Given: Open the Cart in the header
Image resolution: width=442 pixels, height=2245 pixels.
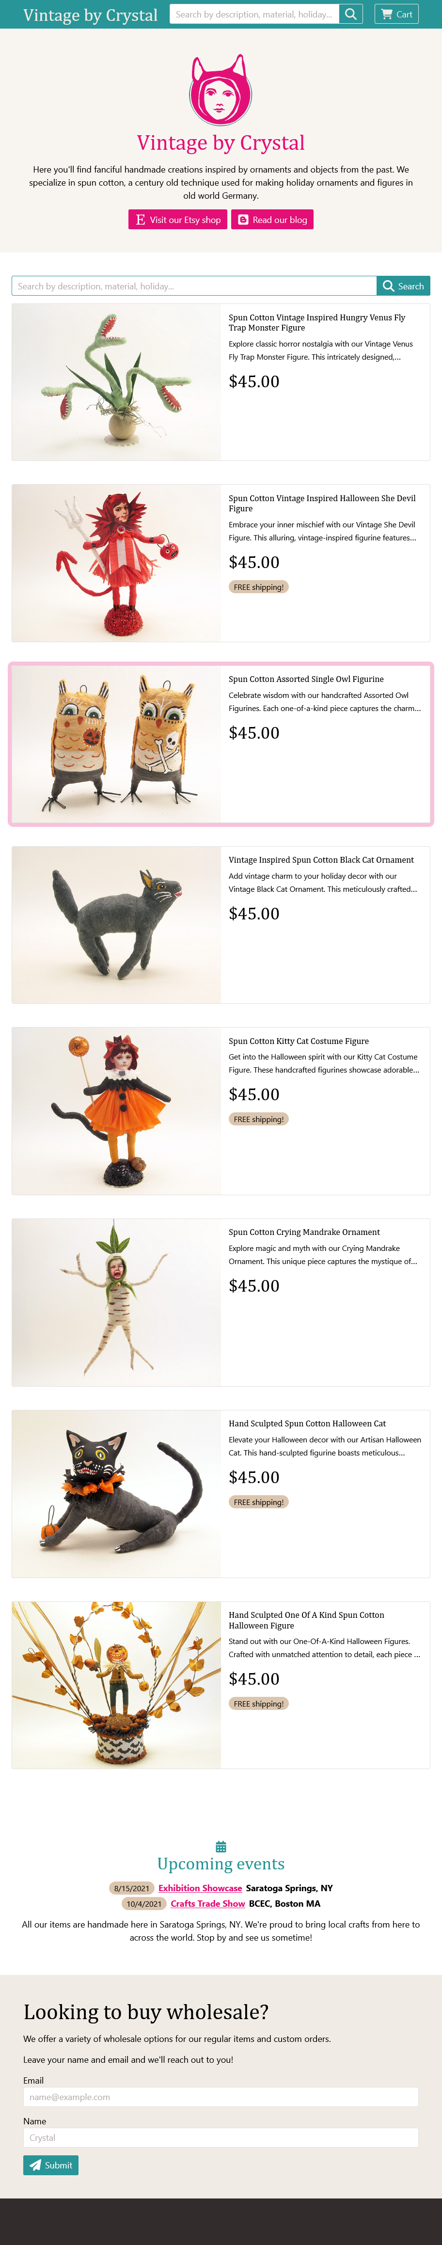Looking at the screenshot, I should (x=396, y=14).
